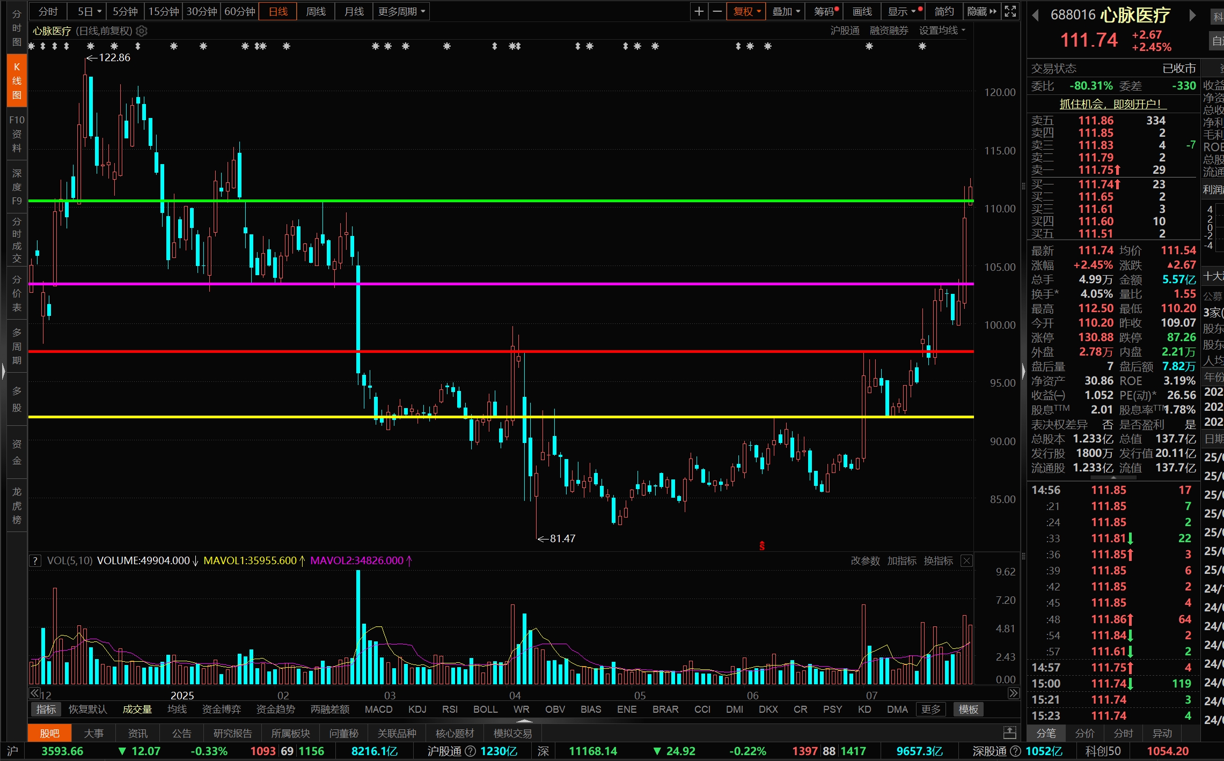Zoom out chart with minus icon
The image size is (1224, 761).
point(717,11)
